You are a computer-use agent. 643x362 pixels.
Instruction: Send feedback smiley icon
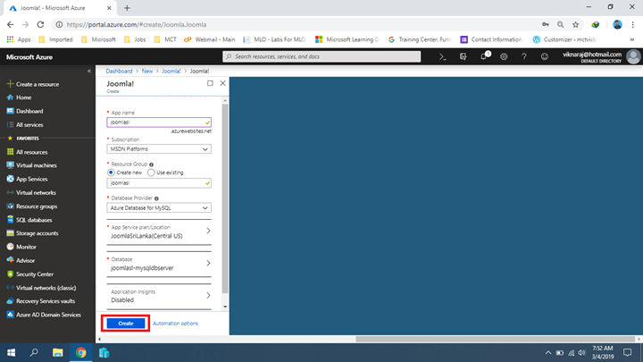point(544,57)
